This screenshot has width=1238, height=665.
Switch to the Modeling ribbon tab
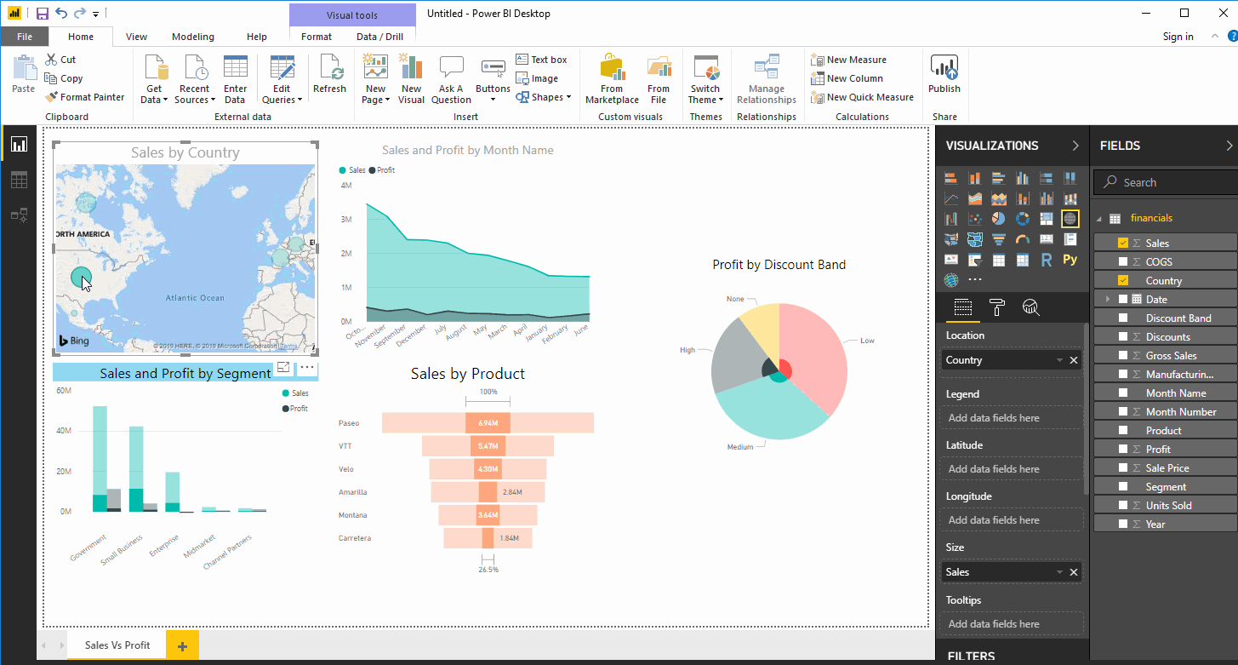(193, 37)
